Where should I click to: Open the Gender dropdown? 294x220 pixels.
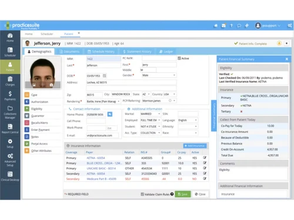[x=159, y=75]
